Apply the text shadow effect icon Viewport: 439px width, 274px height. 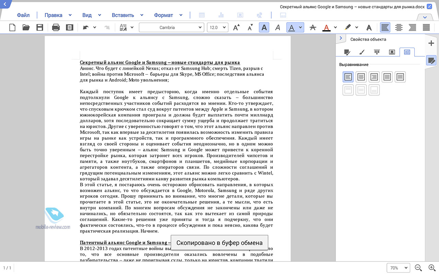369,27
